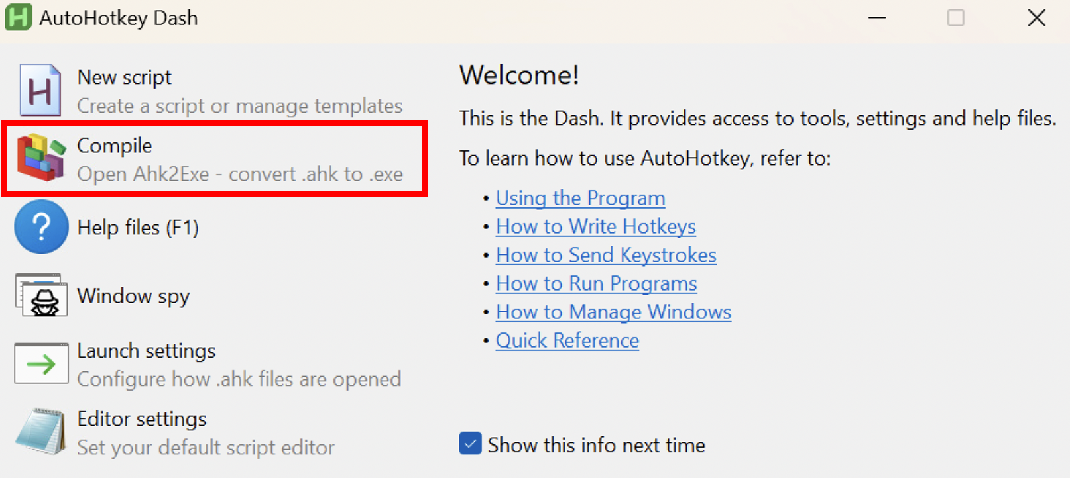Click the notepad Editor settings icon
Viewport: 1070px width, 478px height.
coord(41,432)
